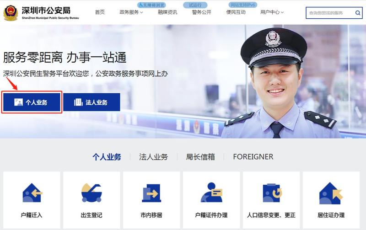Click the blue 法人业务 button
The height and width of the screenshot is (230, 366).
coord(91,102)
